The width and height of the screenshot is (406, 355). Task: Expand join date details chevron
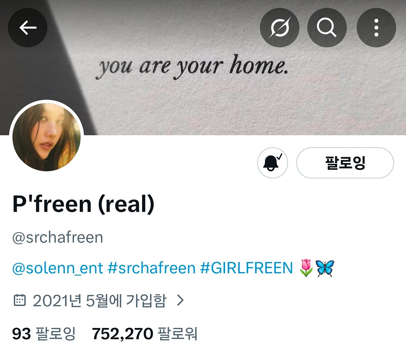point(180,300)
